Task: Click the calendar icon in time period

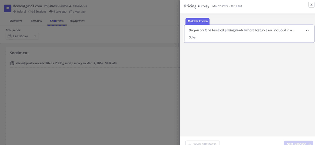Action: coord(9,36)
